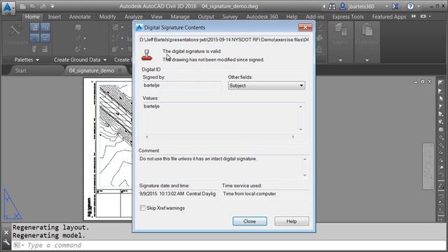This screenshot has height=252, width=448.
Task: Select the Insert ribbon tab
Action: point(55,17)
